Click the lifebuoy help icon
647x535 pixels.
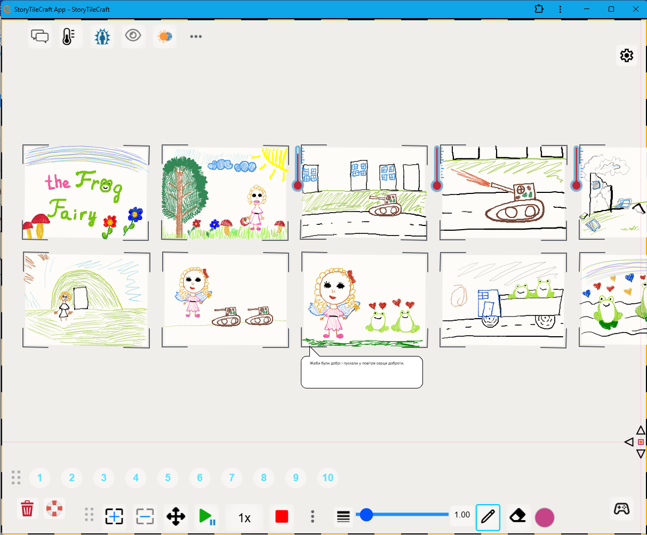coord(54,508)
